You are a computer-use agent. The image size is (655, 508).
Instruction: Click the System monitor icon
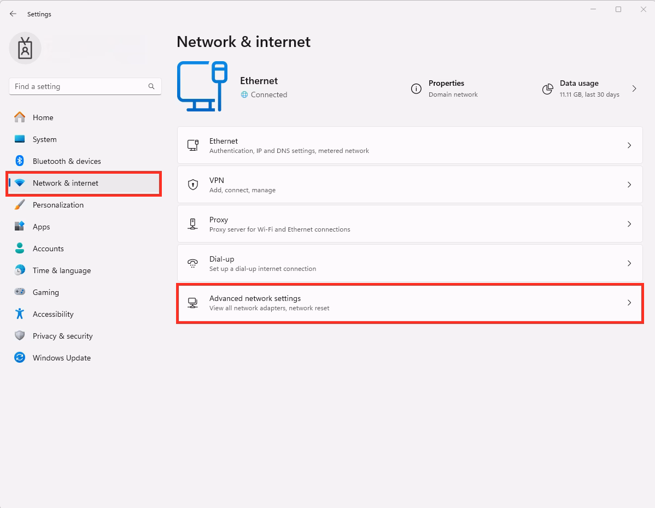point(20,139)
